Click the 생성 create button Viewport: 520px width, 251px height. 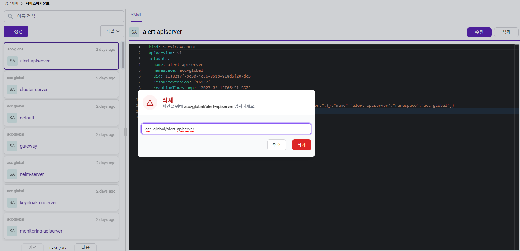coord(16,31)
